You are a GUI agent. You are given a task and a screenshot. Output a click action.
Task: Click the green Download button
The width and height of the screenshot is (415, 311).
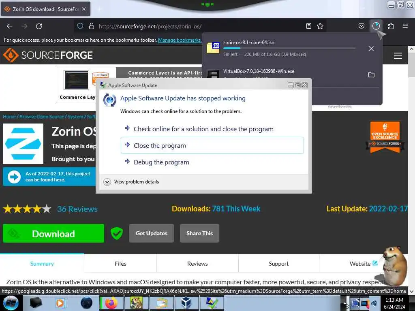(53, 233)
